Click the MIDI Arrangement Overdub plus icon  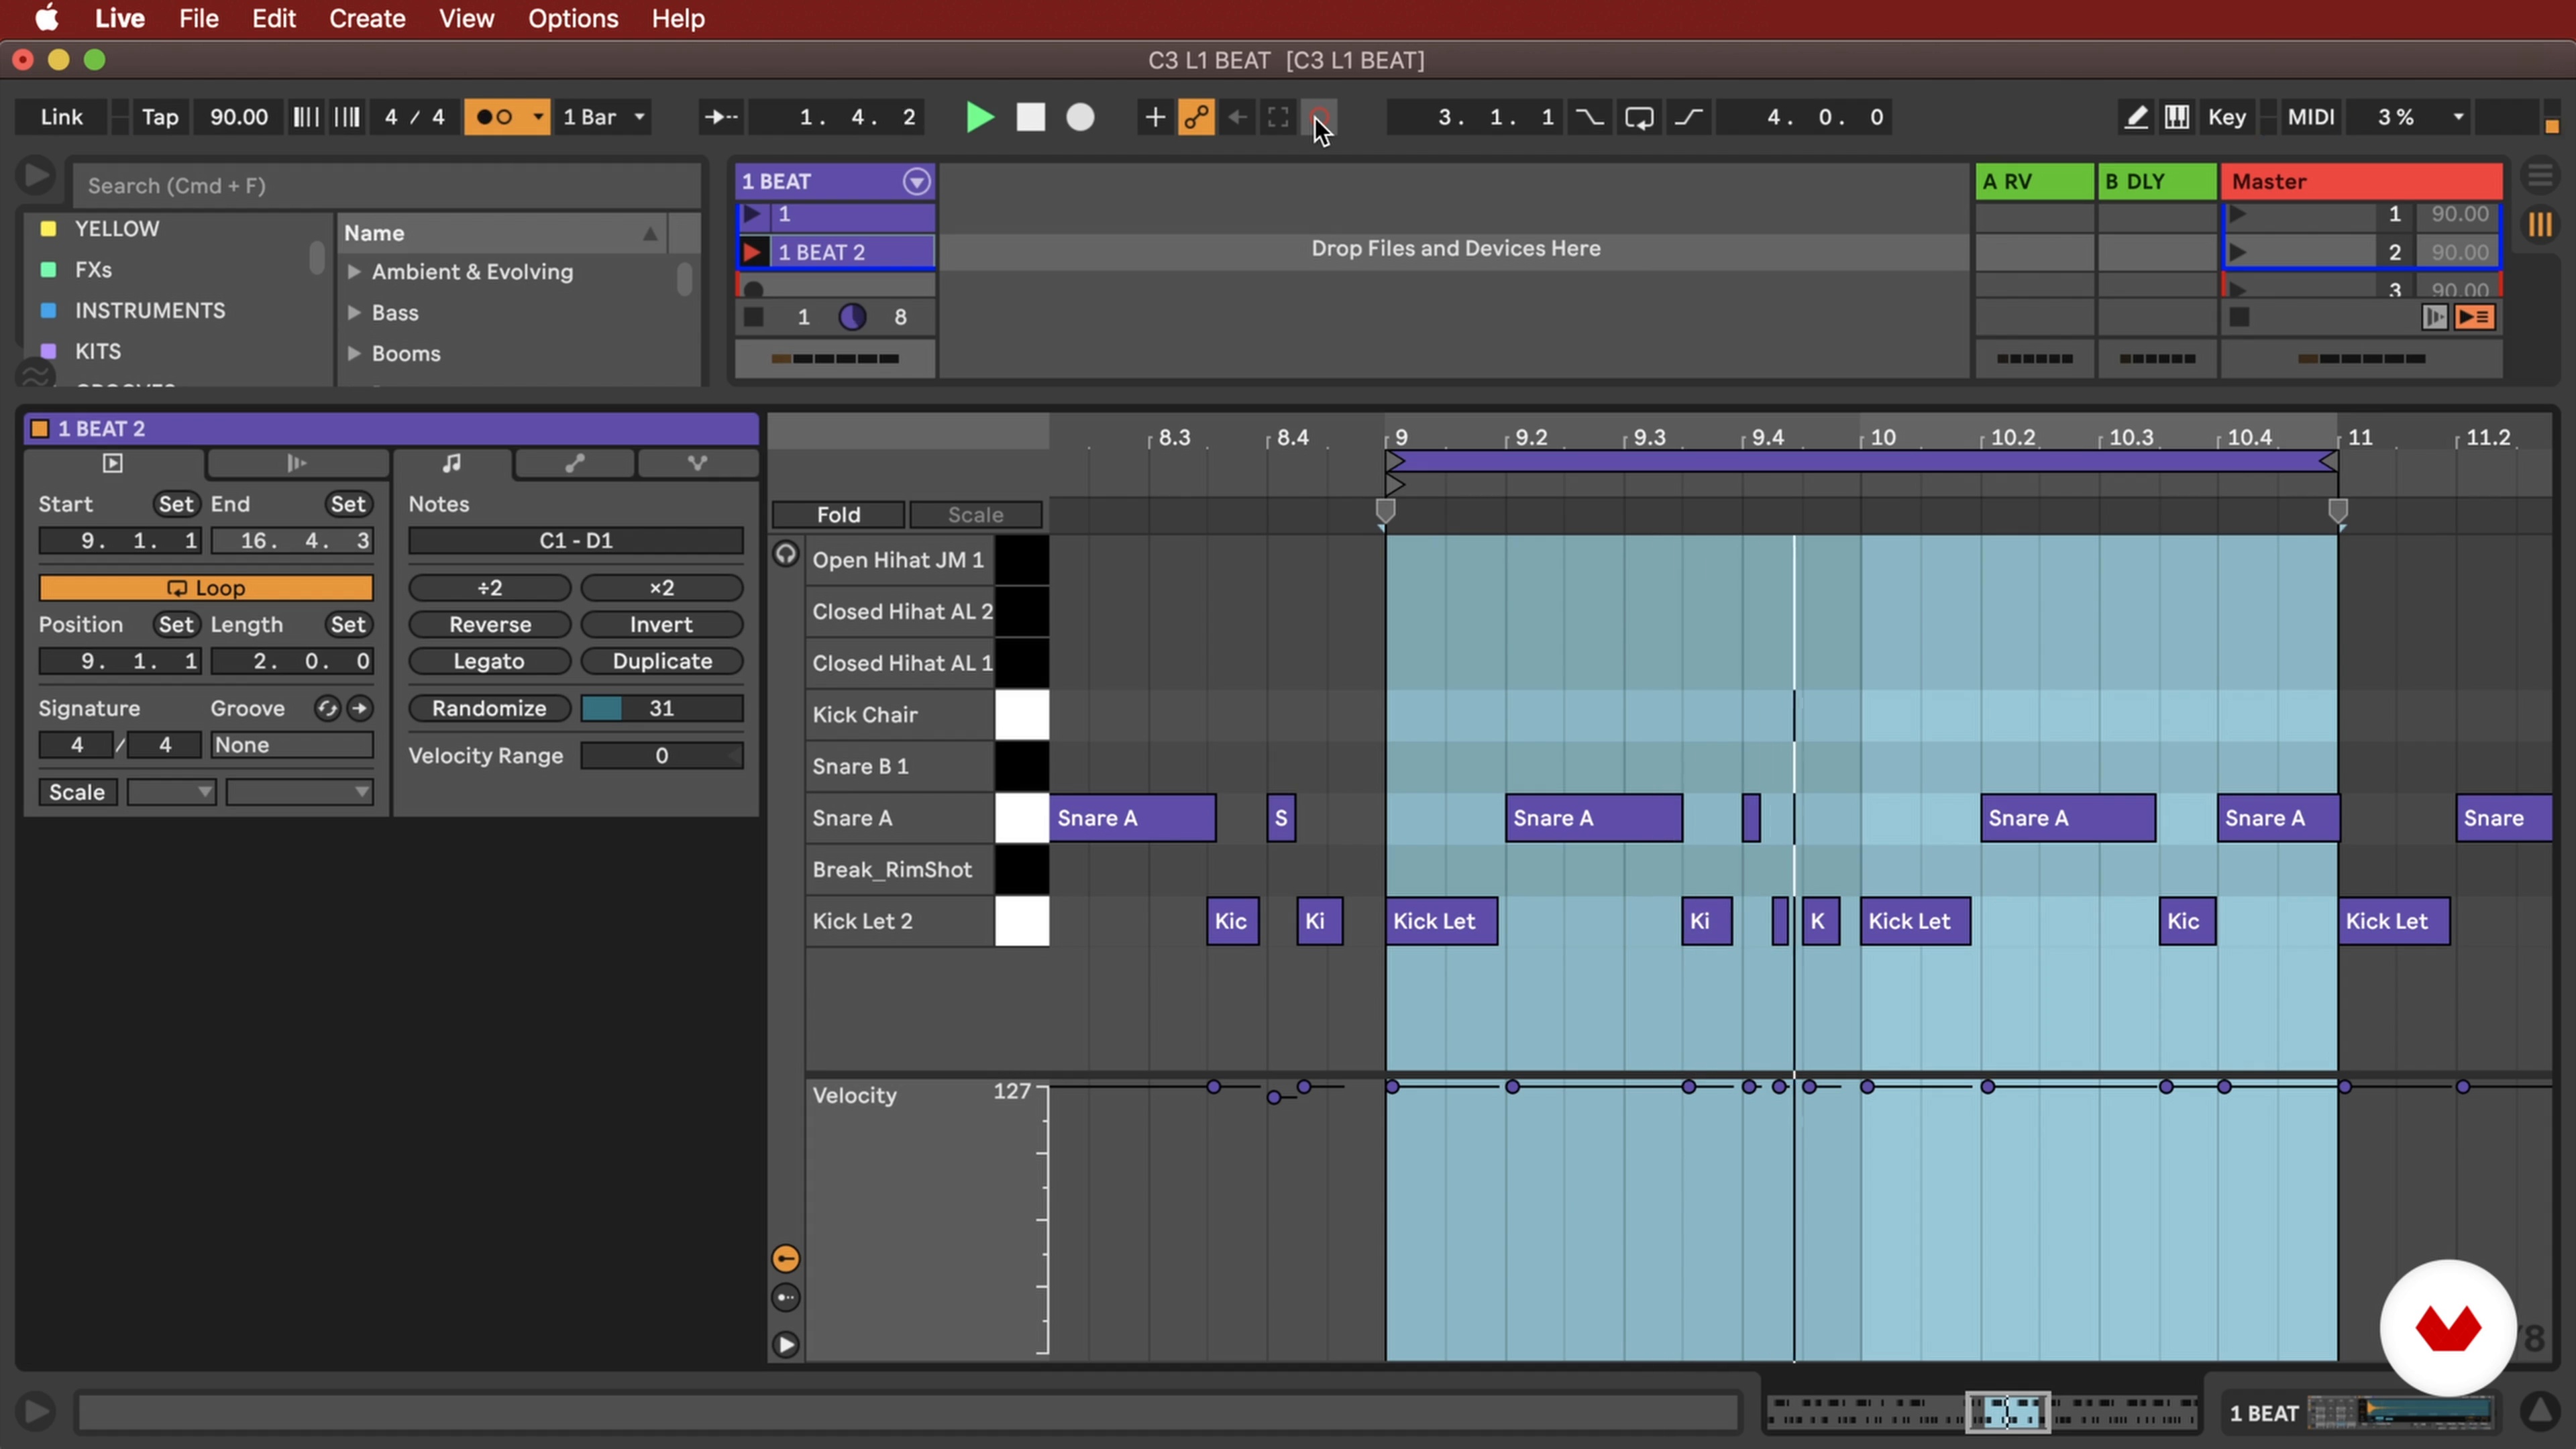pos(1154,117)
